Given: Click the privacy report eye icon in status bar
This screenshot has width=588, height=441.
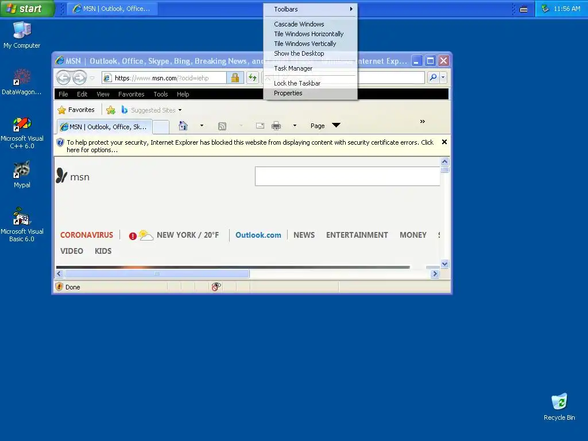Looking at the screenshot, I should coord(216,287).
